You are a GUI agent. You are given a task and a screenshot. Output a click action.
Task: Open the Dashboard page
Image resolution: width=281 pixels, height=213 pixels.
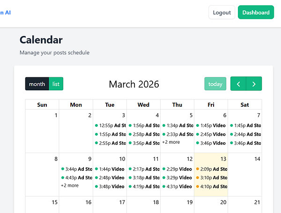(256, 13)
